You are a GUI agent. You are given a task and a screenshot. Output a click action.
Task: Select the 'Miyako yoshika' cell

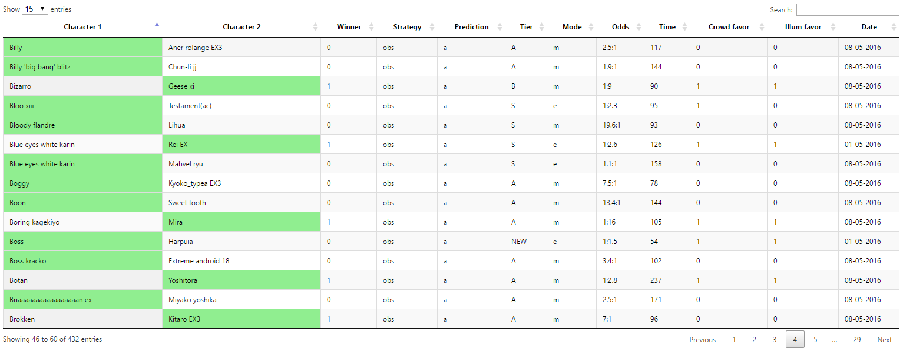[242, 300]
